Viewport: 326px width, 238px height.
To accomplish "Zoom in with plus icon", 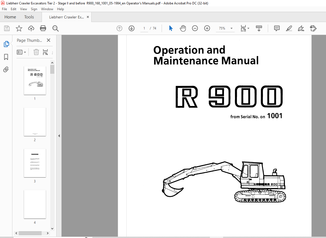I will (x=207, y=28).
